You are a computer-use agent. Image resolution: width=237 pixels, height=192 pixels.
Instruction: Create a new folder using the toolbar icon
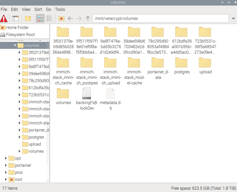28,19
